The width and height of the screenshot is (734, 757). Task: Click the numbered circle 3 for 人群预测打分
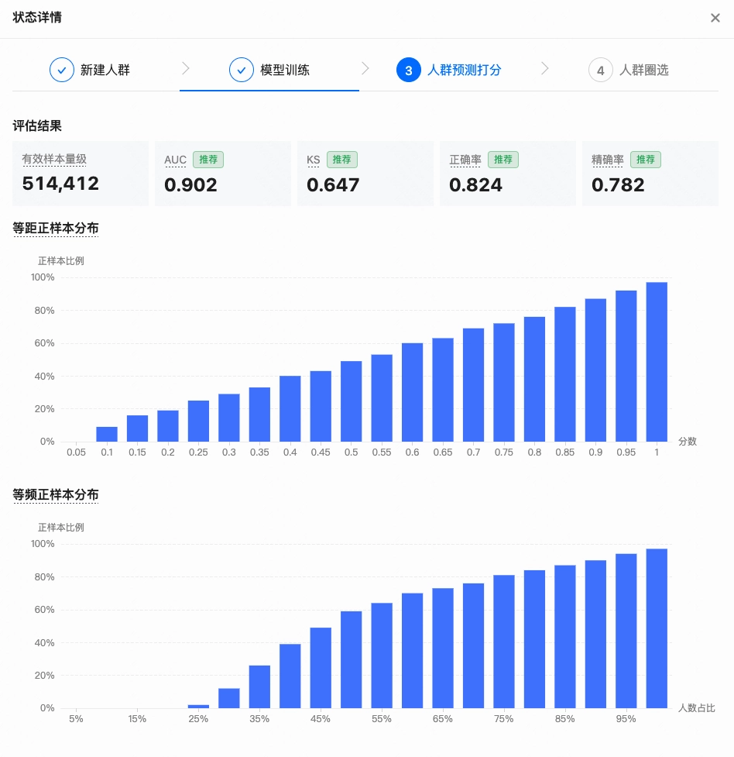point(408,70)
